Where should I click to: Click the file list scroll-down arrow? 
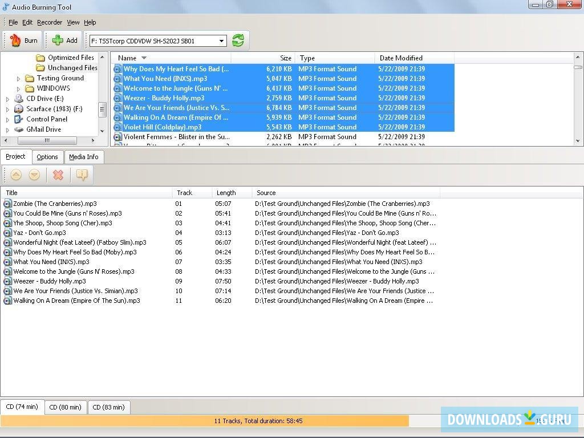pos(578,141)
